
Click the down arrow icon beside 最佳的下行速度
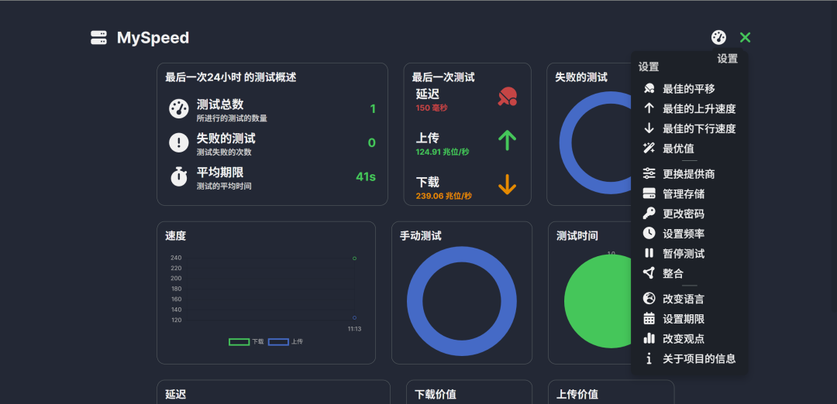[649, 128]
